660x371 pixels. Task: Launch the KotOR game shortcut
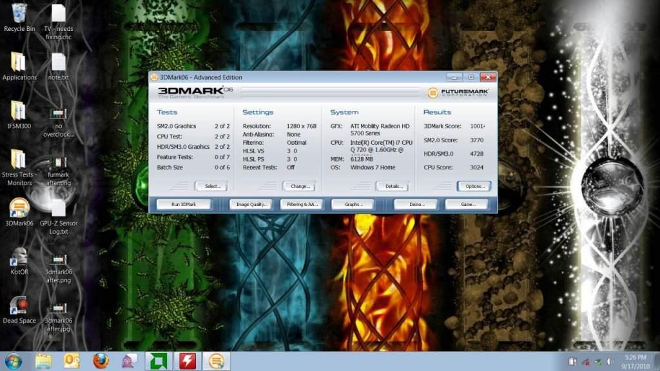(19, 261)
